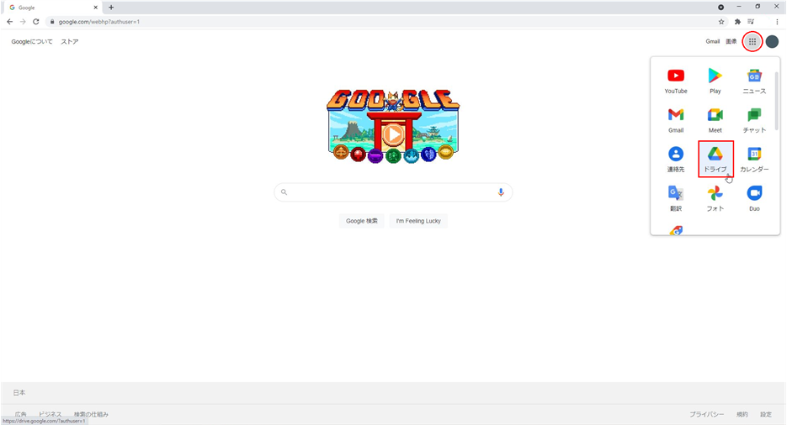Open YouTube from the apps panel
The image size is (787, 425).
coord(676,81)
